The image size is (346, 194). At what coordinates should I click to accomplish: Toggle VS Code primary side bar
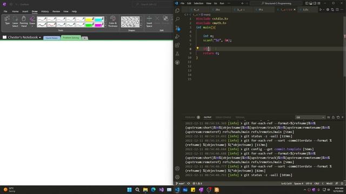[x=307, y=3]
